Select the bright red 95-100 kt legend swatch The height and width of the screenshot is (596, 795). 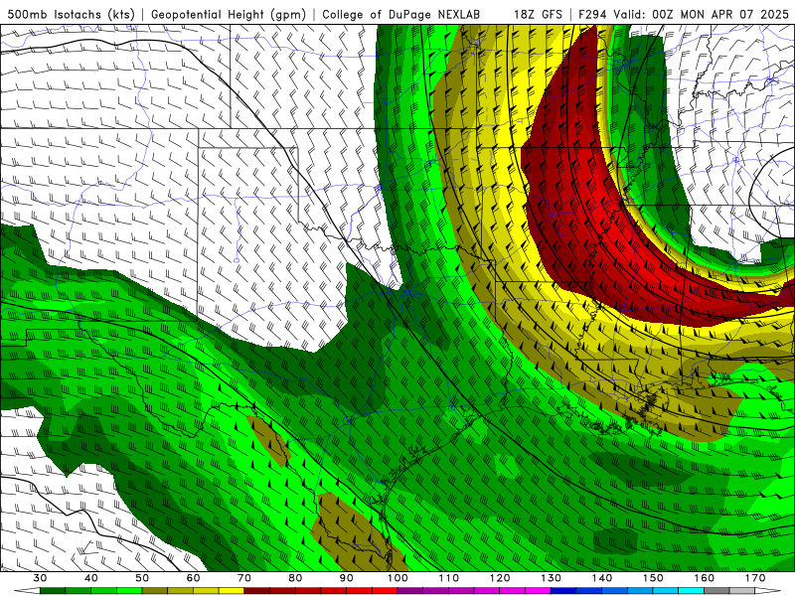385,591
